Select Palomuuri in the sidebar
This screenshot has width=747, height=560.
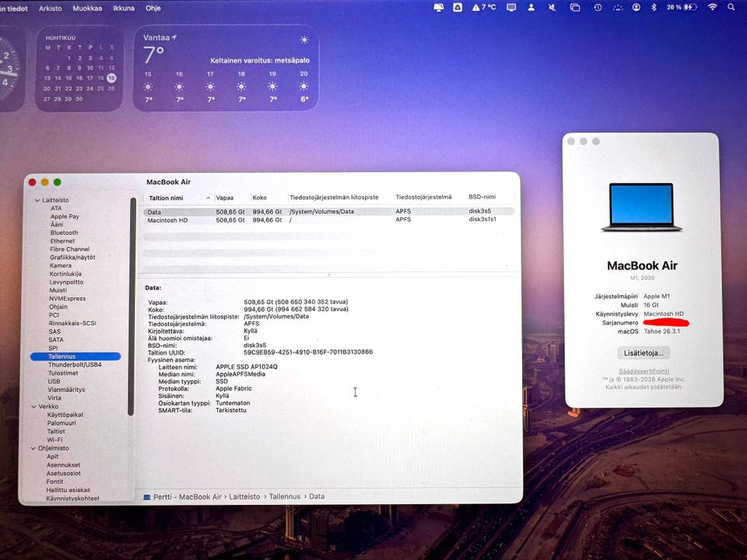click(61, 423)
